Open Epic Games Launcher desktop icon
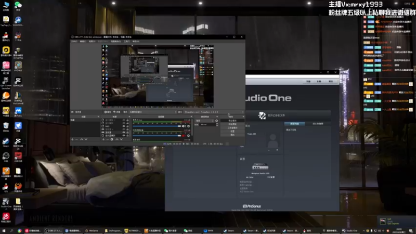The width and height of the screenshot is (416, 234). [6, 83]
